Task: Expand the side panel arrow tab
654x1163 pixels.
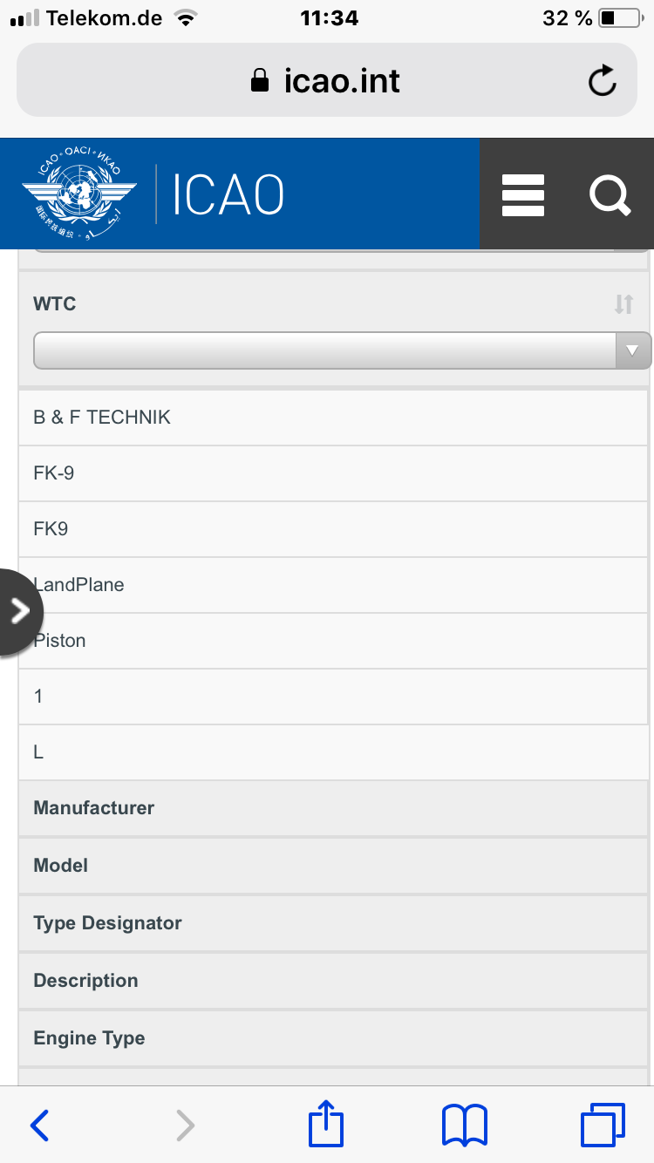Action: pyautogui.click(x=19, y=612)
